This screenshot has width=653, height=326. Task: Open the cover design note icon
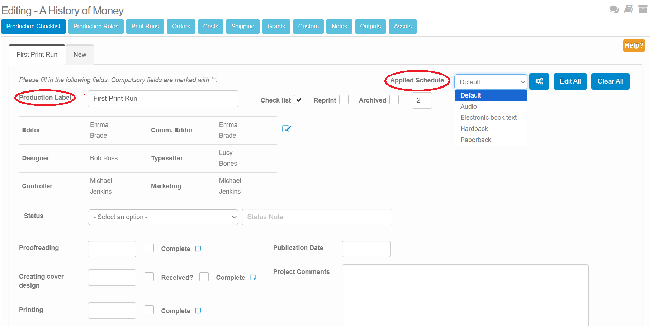(253, 278)
